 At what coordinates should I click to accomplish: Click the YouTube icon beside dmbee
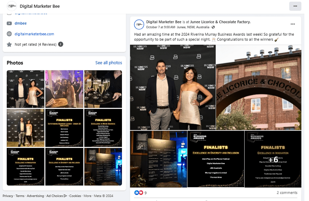click(x=9, y=23)
